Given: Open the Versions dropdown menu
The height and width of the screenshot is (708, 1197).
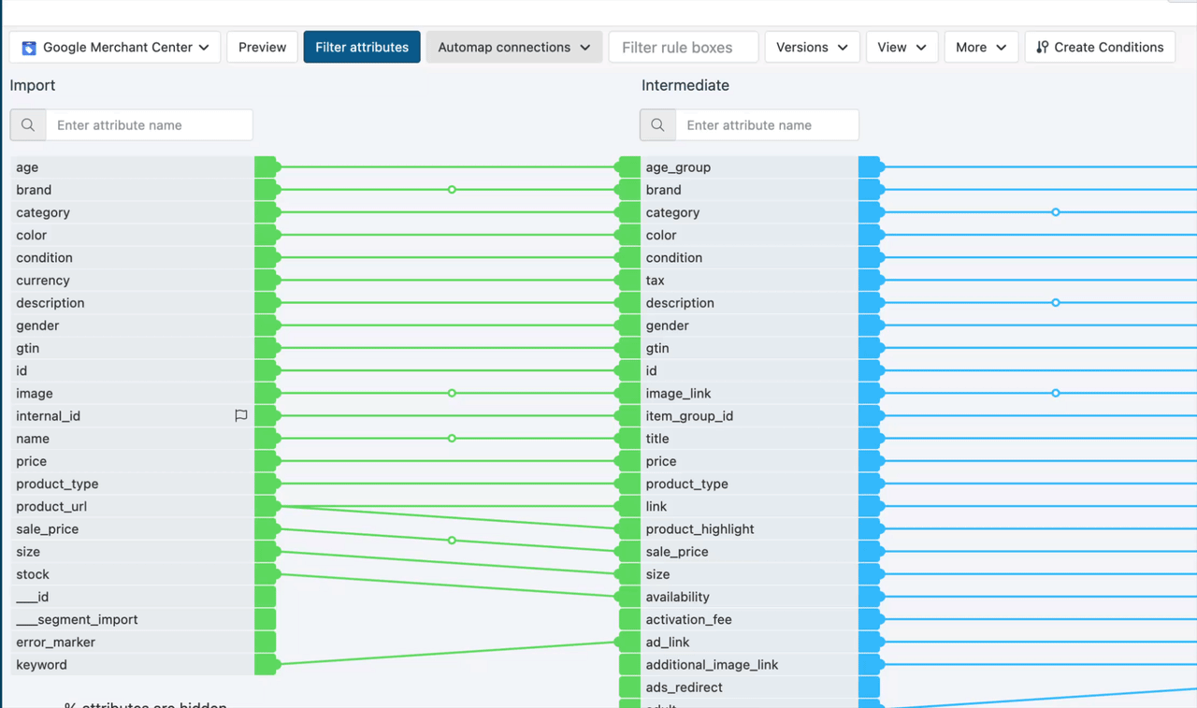Looking at the screenshot, I should point(812,48).
